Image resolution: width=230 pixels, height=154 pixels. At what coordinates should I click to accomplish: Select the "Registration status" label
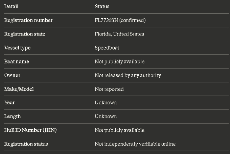click(x=26, y=144)
